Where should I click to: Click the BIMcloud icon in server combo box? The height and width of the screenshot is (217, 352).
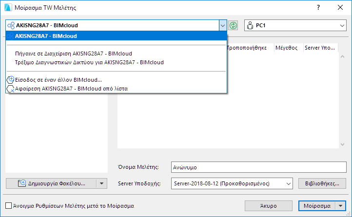[x=11, y=25]
